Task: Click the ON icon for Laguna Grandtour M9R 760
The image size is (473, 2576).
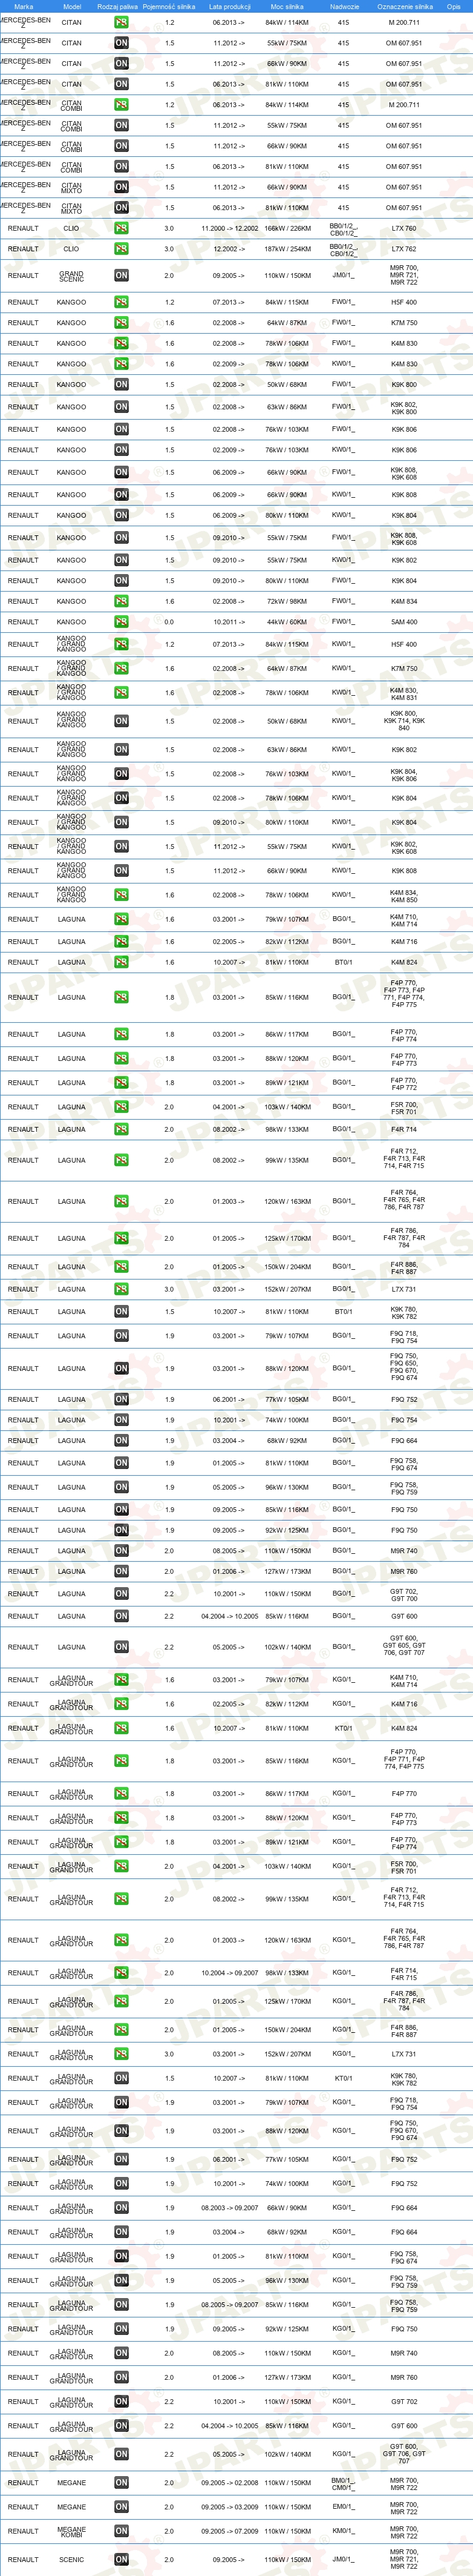Action: [x=121, y=2377]
